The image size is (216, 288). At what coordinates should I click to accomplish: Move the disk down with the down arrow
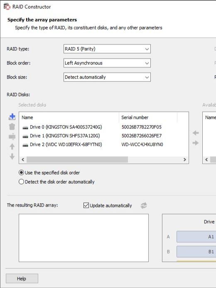12,156
